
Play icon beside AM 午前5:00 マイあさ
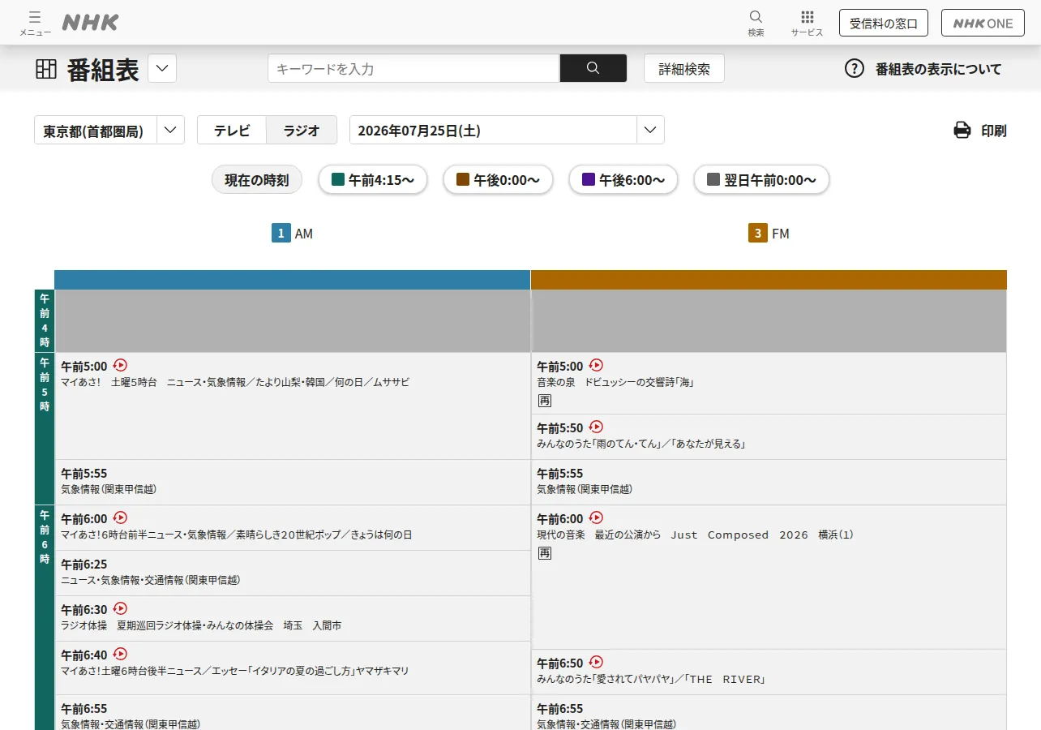(x=120, y=365)
